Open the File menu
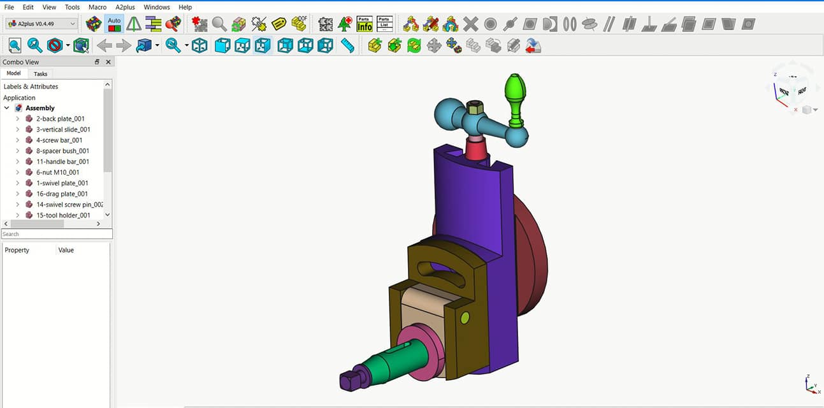 9,7
